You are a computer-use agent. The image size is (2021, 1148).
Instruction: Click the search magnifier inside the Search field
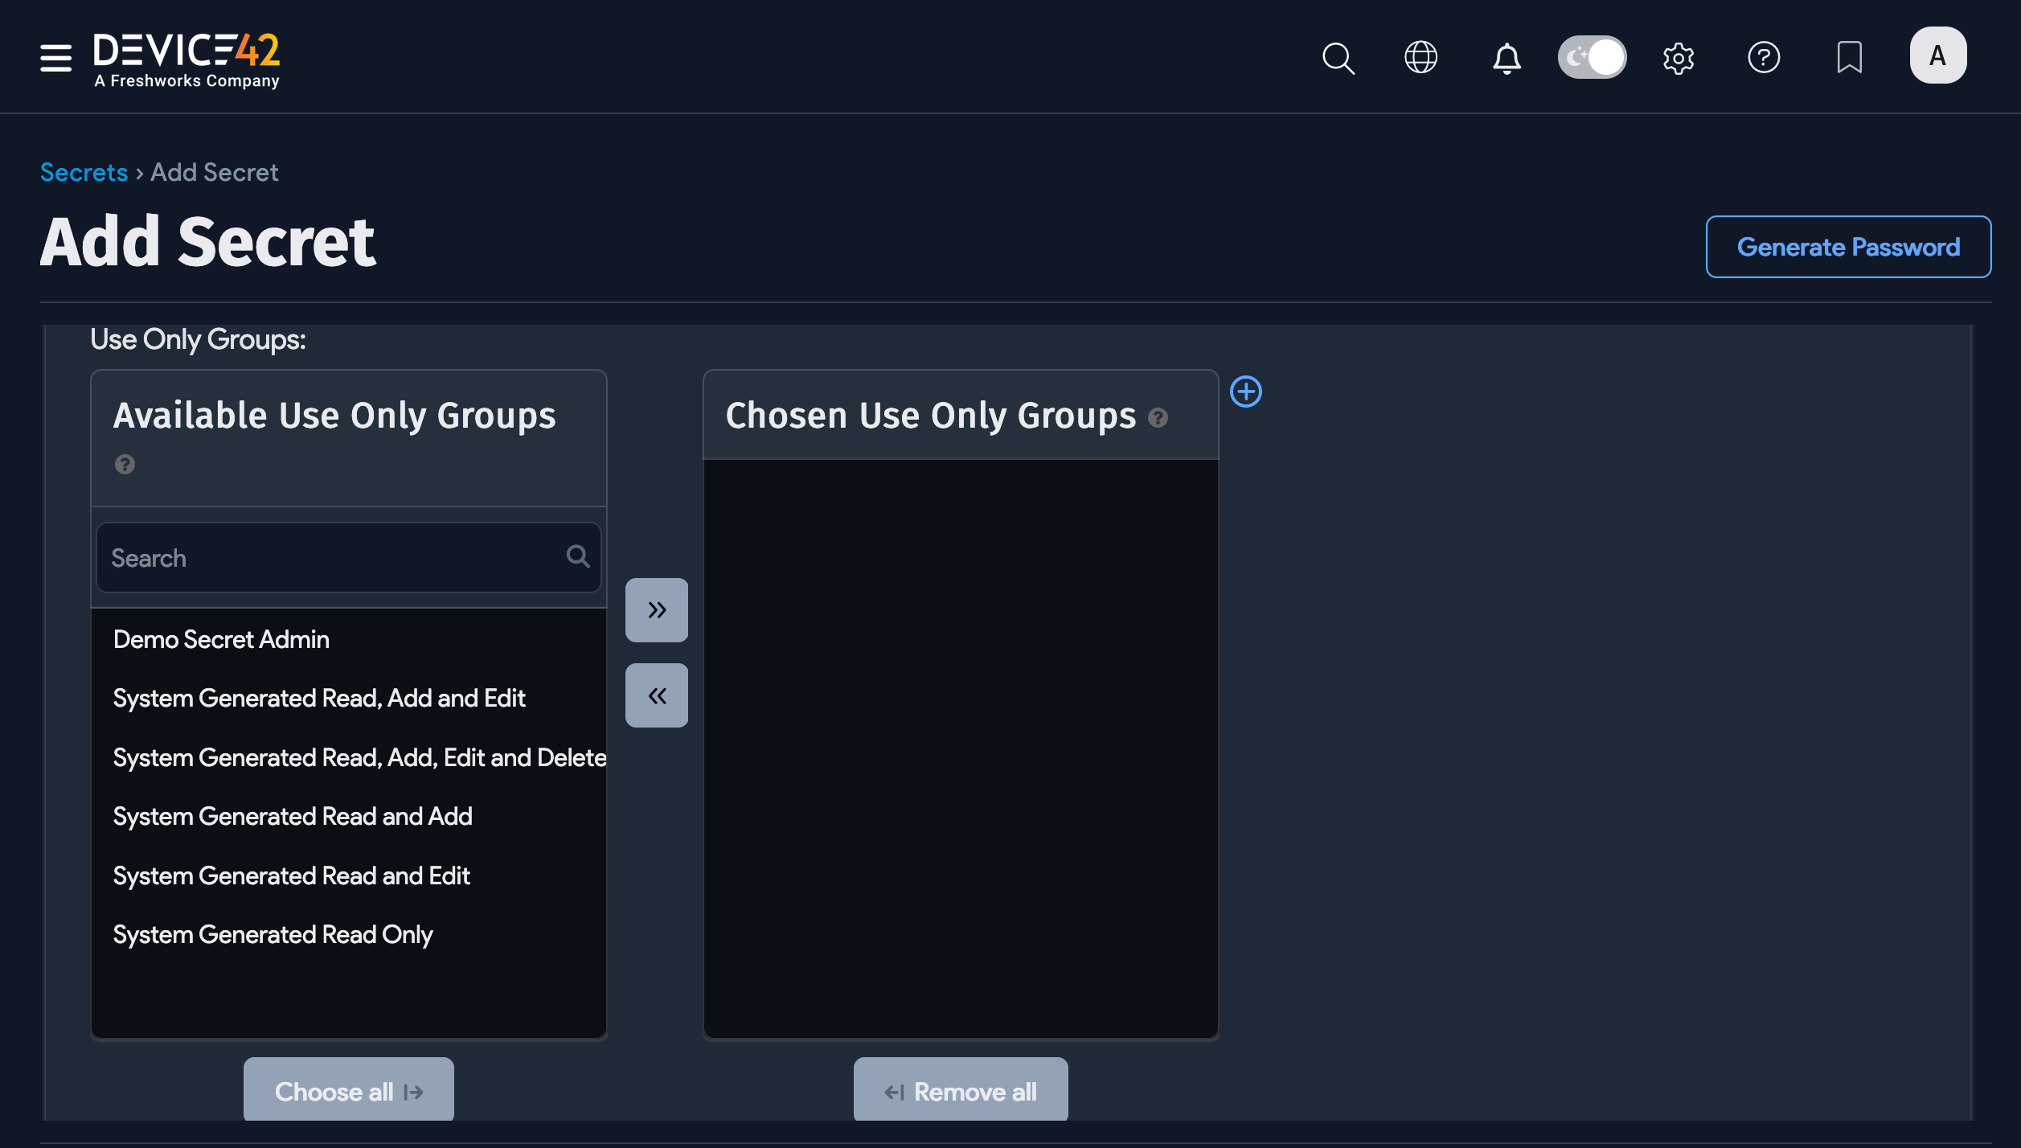[578, 556]
